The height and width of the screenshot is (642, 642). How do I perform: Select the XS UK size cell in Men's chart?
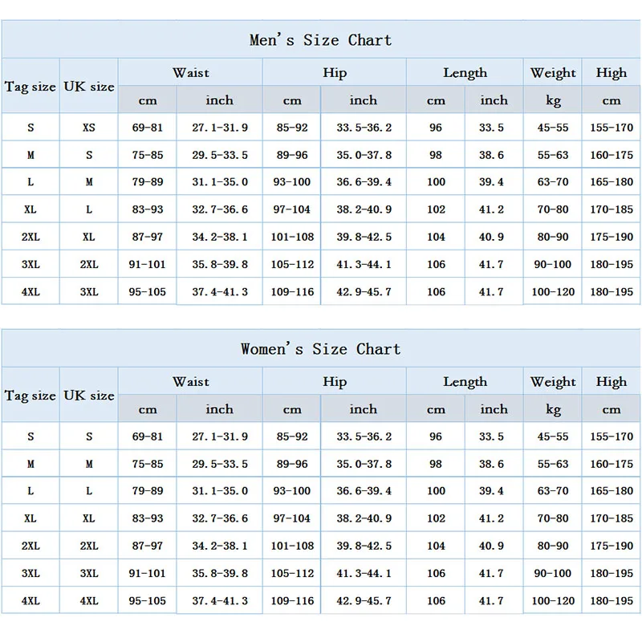(89, 128)
